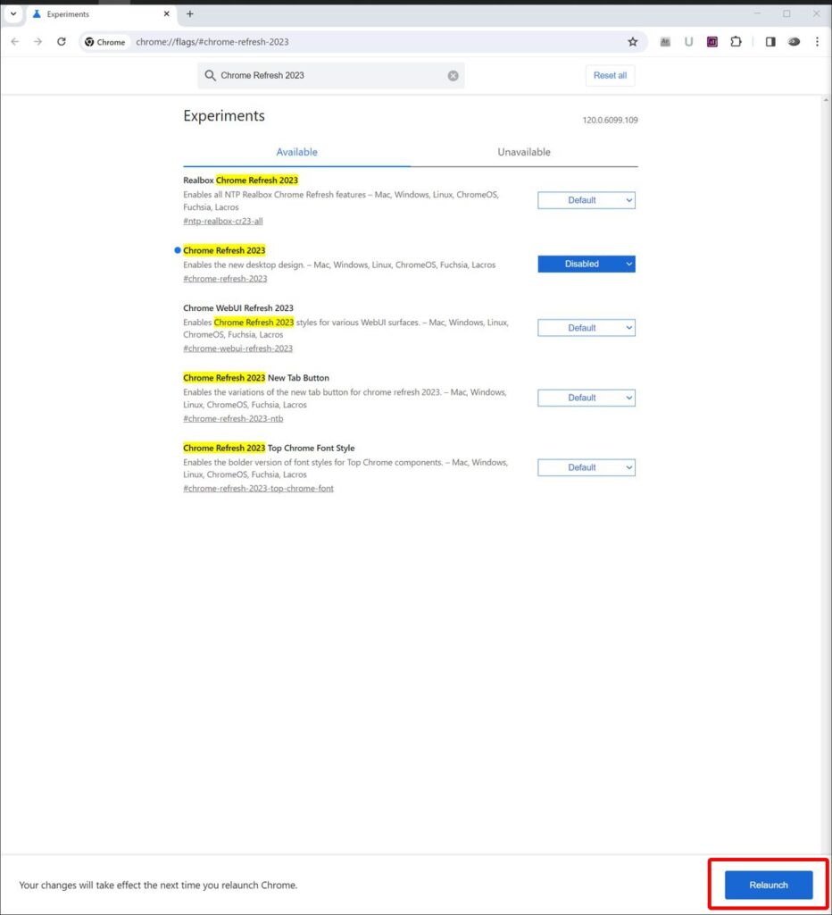Screen dimensions: 832x915
Task: Click the Relaunch button
Action: (x=767, y=885)
